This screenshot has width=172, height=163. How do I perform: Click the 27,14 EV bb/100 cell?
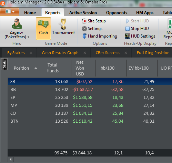point(149,105)
